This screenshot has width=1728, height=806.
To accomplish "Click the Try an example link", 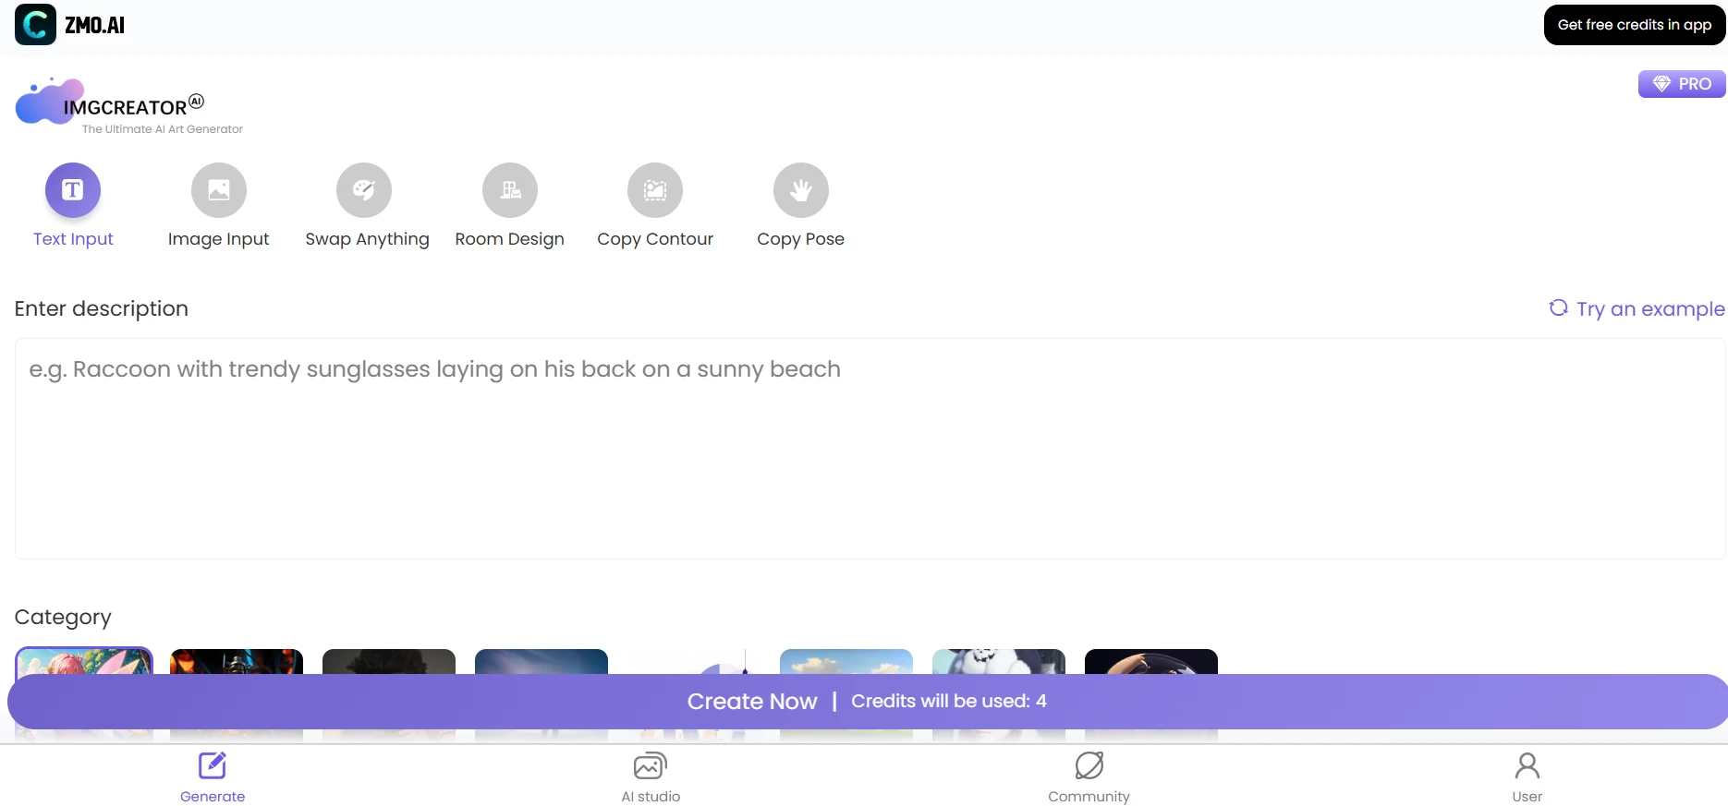I will 1637,308.
